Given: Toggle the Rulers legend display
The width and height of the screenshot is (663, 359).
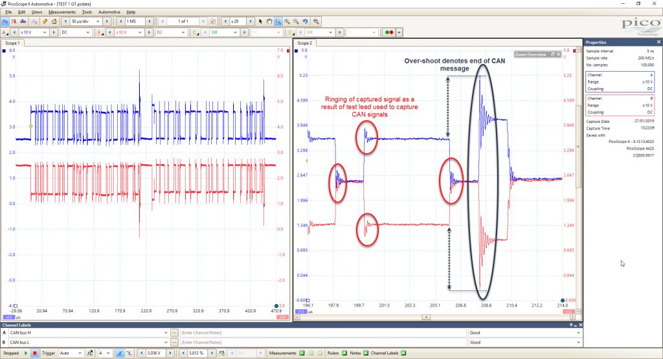Looking at the screenshot, I should click(x=344, y=353).
